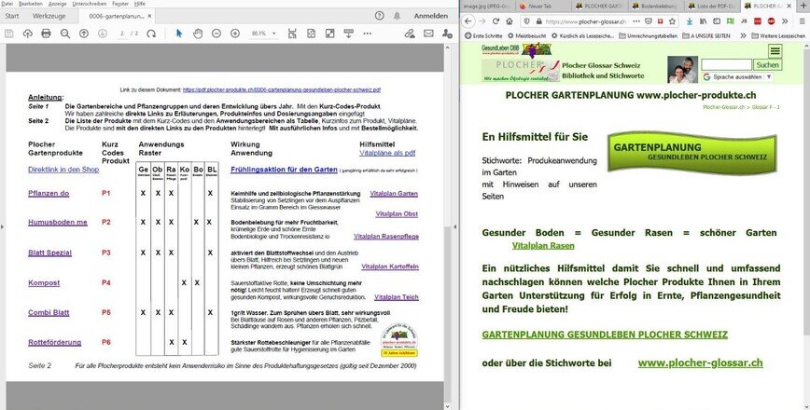Open the PDF search magnifier tool
The height and width of the screenshot is (410, 810).
[x=65, y=34]
